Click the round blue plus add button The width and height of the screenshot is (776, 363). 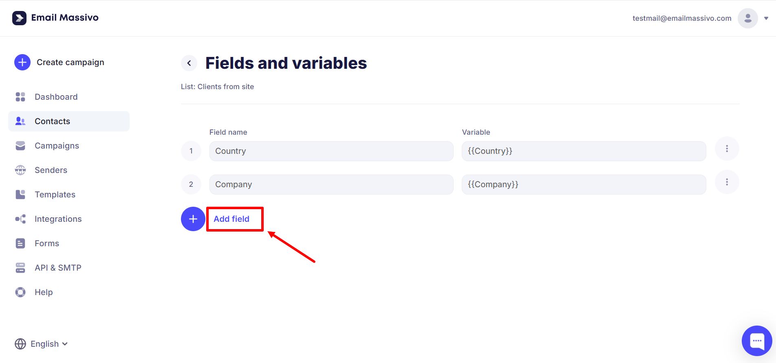193,219
